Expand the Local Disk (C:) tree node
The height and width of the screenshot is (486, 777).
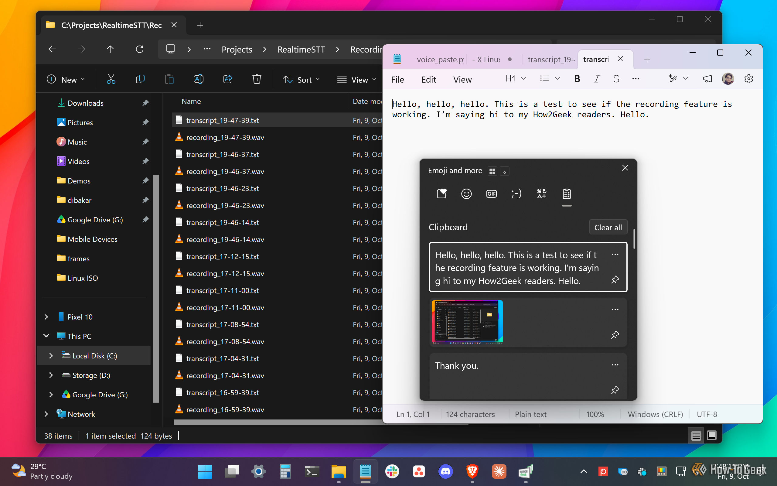[x=51, y=356]
